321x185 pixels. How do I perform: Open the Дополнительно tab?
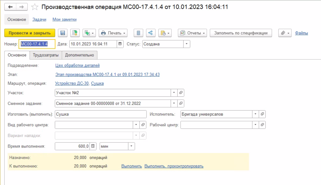pyautogui.click(x=79, y=55)
